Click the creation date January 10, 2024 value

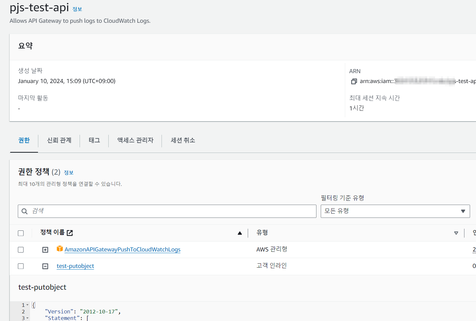click(x=67, y=81)
